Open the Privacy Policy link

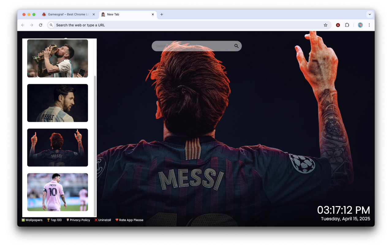click(80, 220)
